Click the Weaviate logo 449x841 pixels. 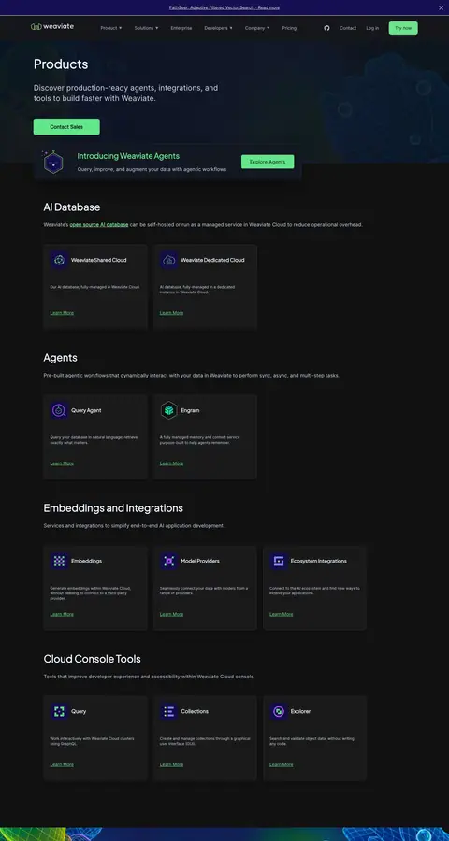(52, 27)
